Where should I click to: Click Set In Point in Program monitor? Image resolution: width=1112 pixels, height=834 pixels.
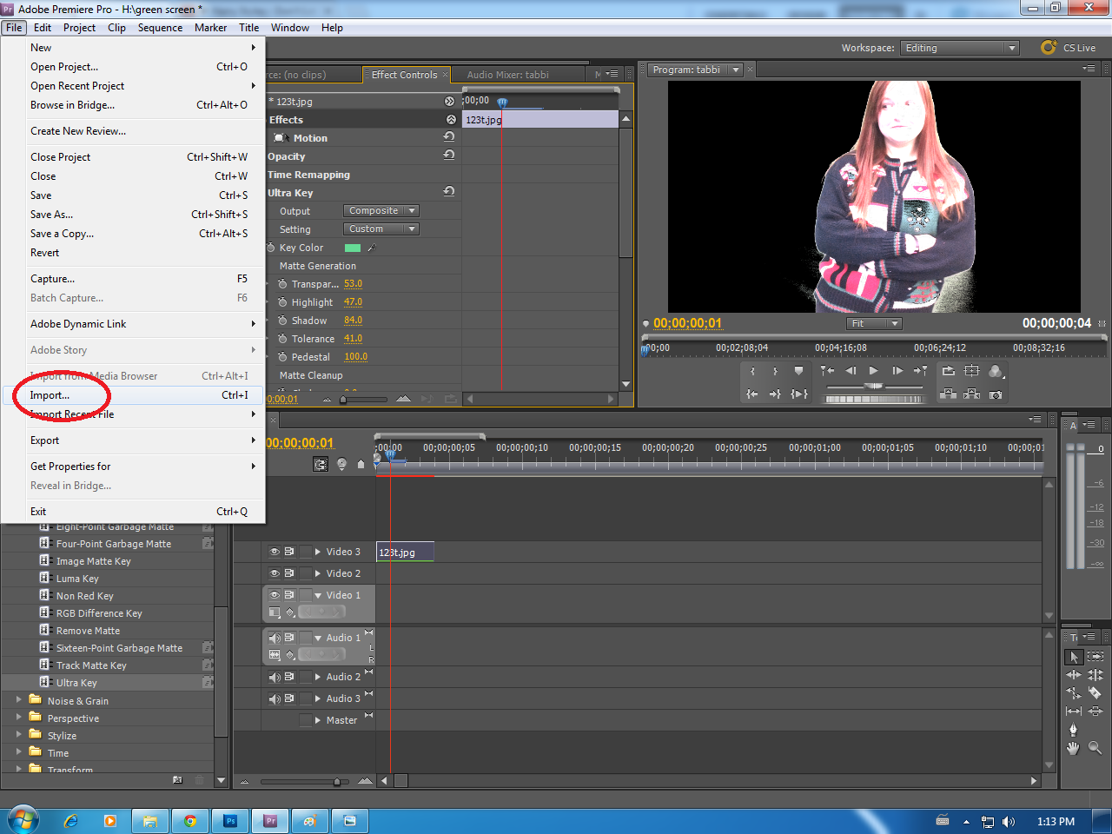click(752, 371)
